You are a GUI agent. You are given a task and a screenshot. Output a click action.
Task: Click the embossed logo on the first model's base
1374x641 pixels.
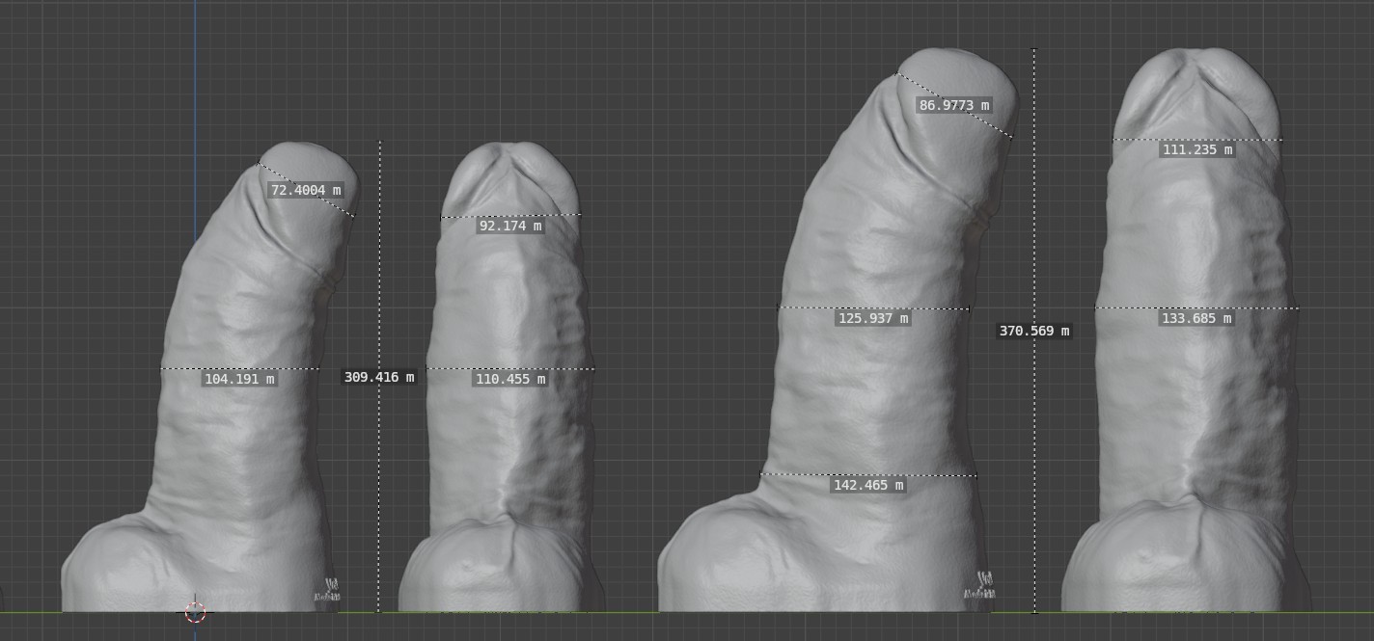(x=328, y=590)
